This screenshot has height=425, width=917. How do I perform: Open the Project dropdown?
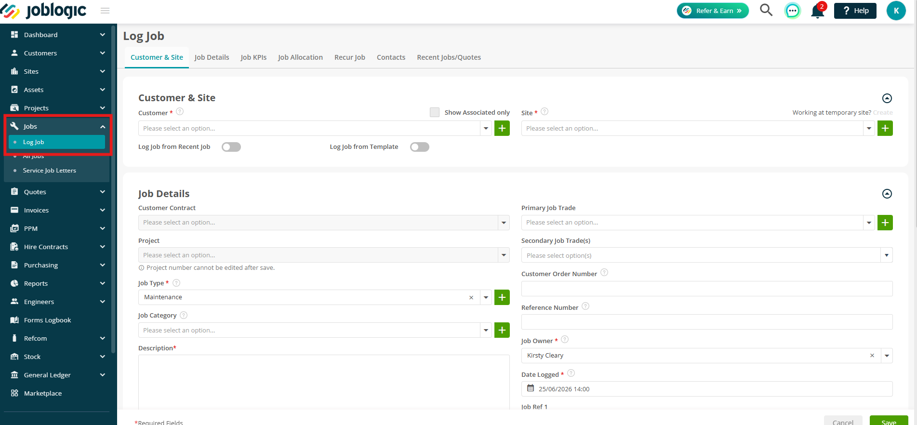point(324,255)
